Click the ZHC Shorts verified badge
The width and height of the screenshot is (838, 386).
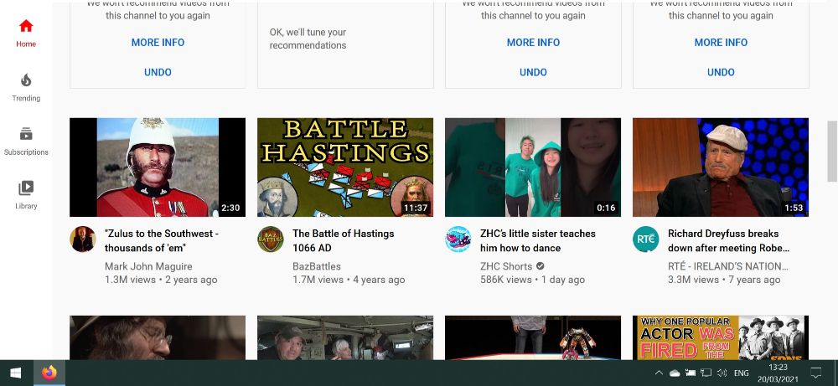point(541,266)
